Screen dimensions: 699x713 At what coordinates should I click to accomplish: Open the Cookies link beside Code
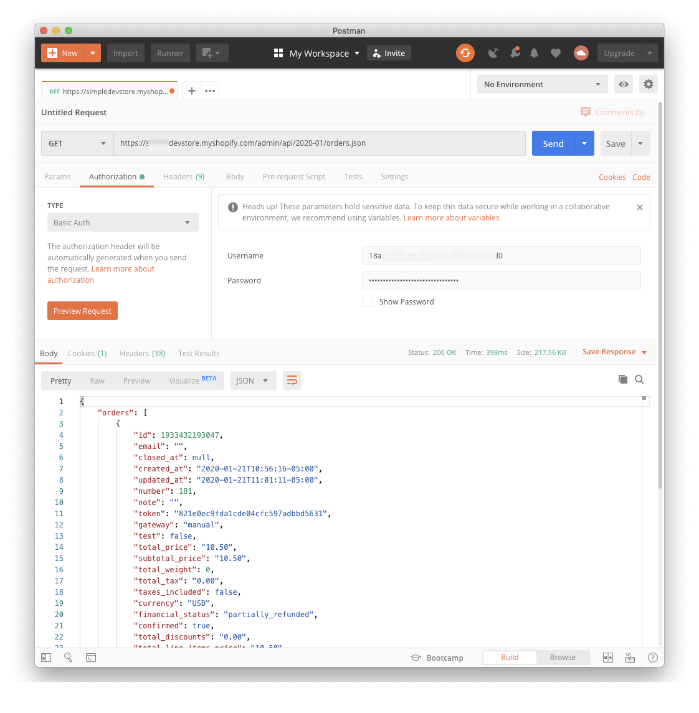pos(612,177)
